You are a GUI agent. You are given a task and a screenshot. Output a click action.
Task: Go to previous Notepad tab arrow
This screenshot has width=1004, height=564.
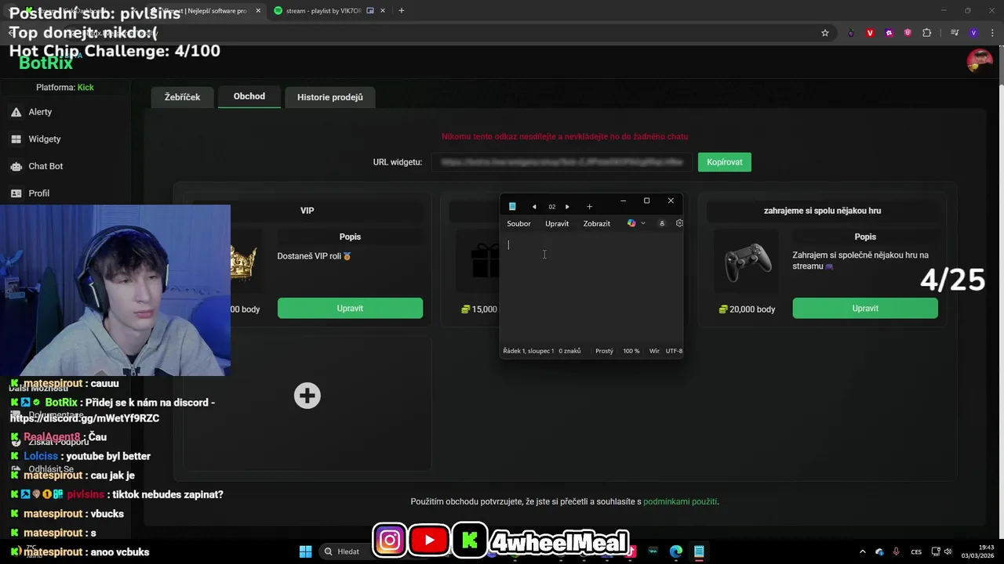(x=534, y=207)
